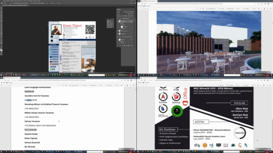Open the Katman menu in Photoshop
The width and height of the screenshot is (273, 153).
(16, 1)
